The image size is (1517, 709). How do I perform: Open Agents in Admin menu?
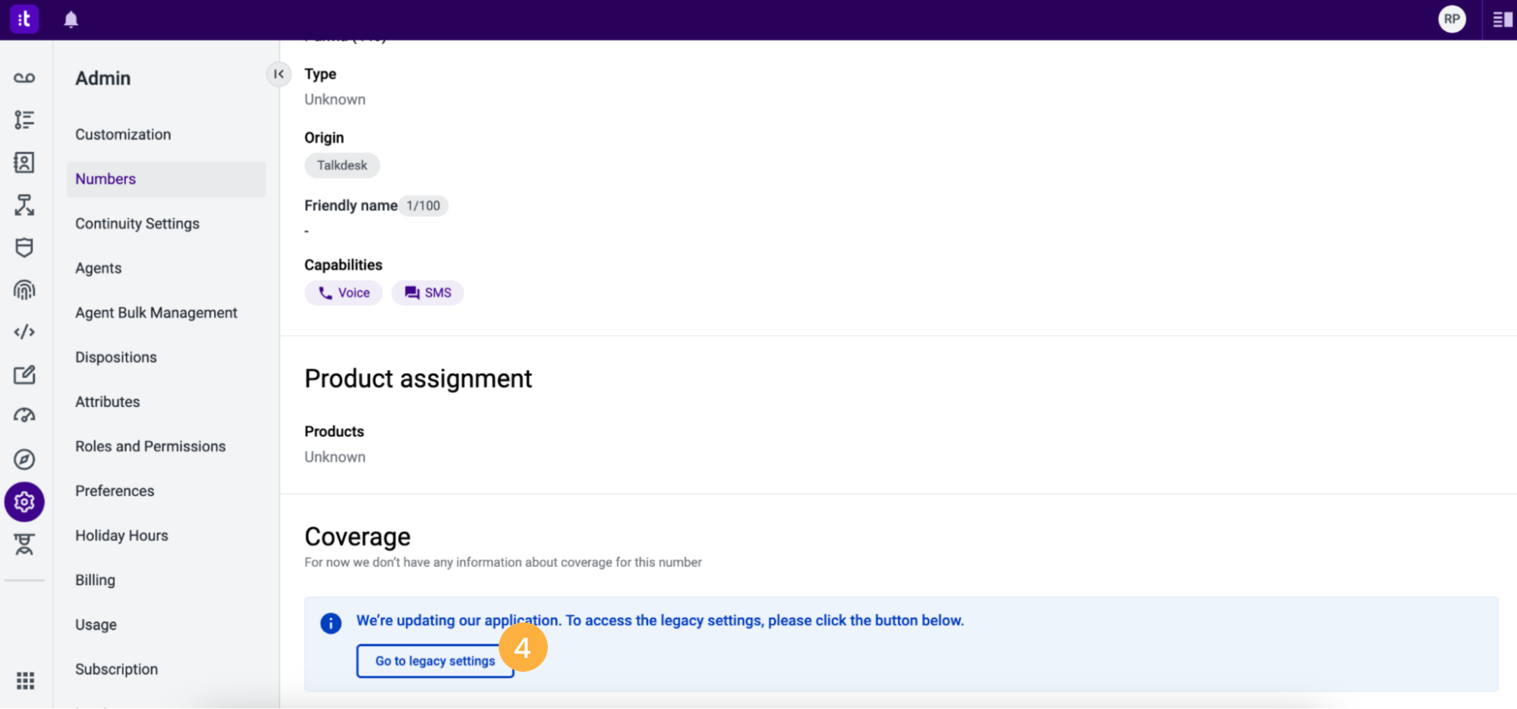pyautogui.click(x=98, y=268)
